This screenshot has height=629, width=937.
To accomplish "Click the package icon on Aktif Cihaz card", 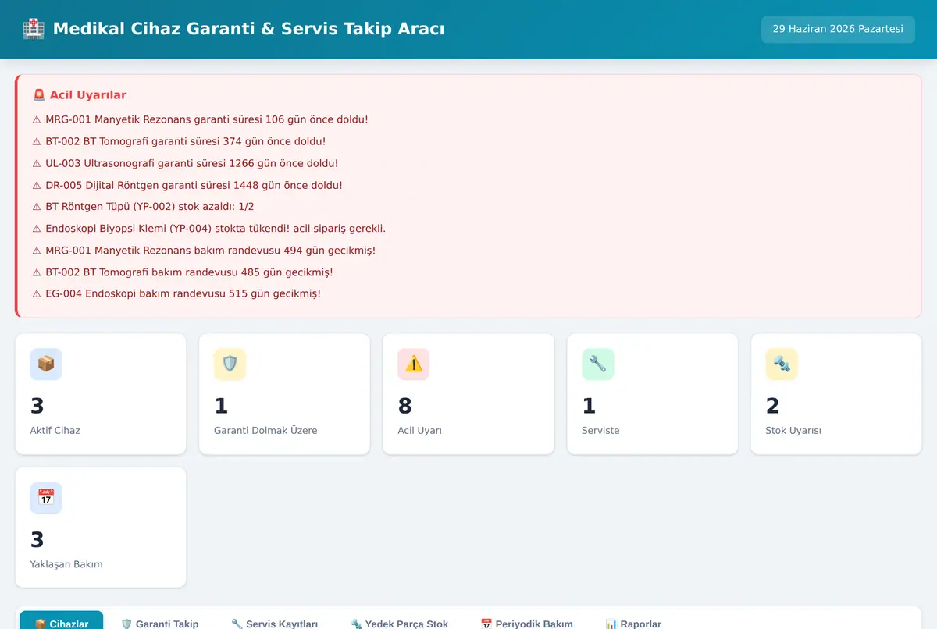I will pyautogui.click(x=46, y=364).
